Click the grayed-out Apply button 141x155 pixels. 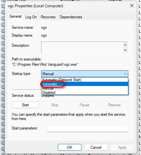(122, 147)
